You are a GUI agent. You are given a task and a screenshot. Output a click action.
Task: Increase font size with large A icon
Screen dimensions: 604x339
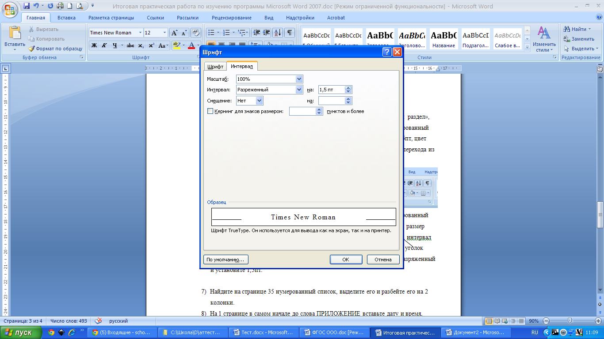click(x=174, y=33)
